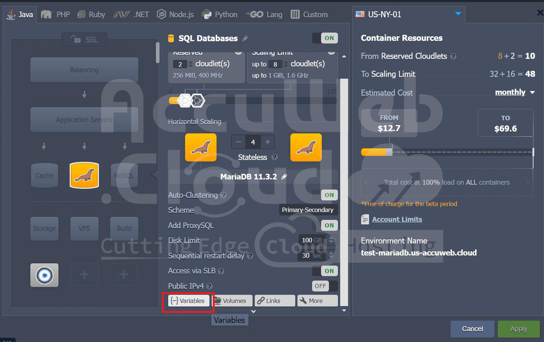Switch to the Python tab
Screen dimensions: 544x342
pos(220,15)
